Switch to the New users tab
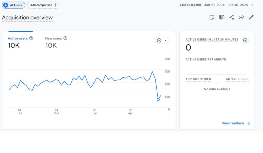This screenshot has width=263, height=153. (x=53, y=38)
